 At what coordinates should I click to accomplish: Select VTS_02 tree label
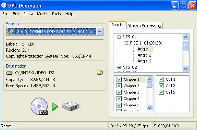point(130,67)
